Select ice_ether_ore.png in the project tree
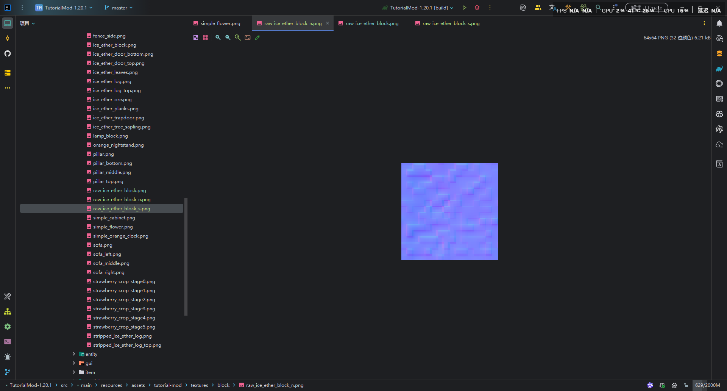This screenshot has height=391, width=727. 112,100
